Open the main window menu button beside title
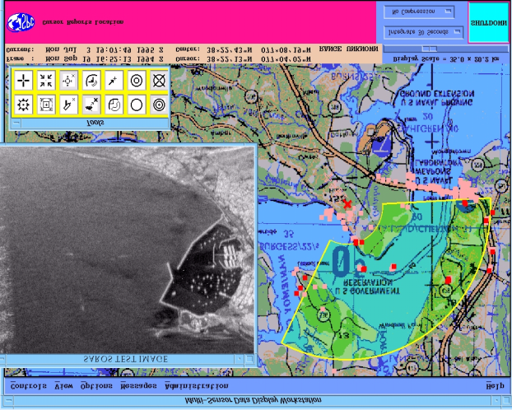This screenshot has height=410, width=512. 8,400
